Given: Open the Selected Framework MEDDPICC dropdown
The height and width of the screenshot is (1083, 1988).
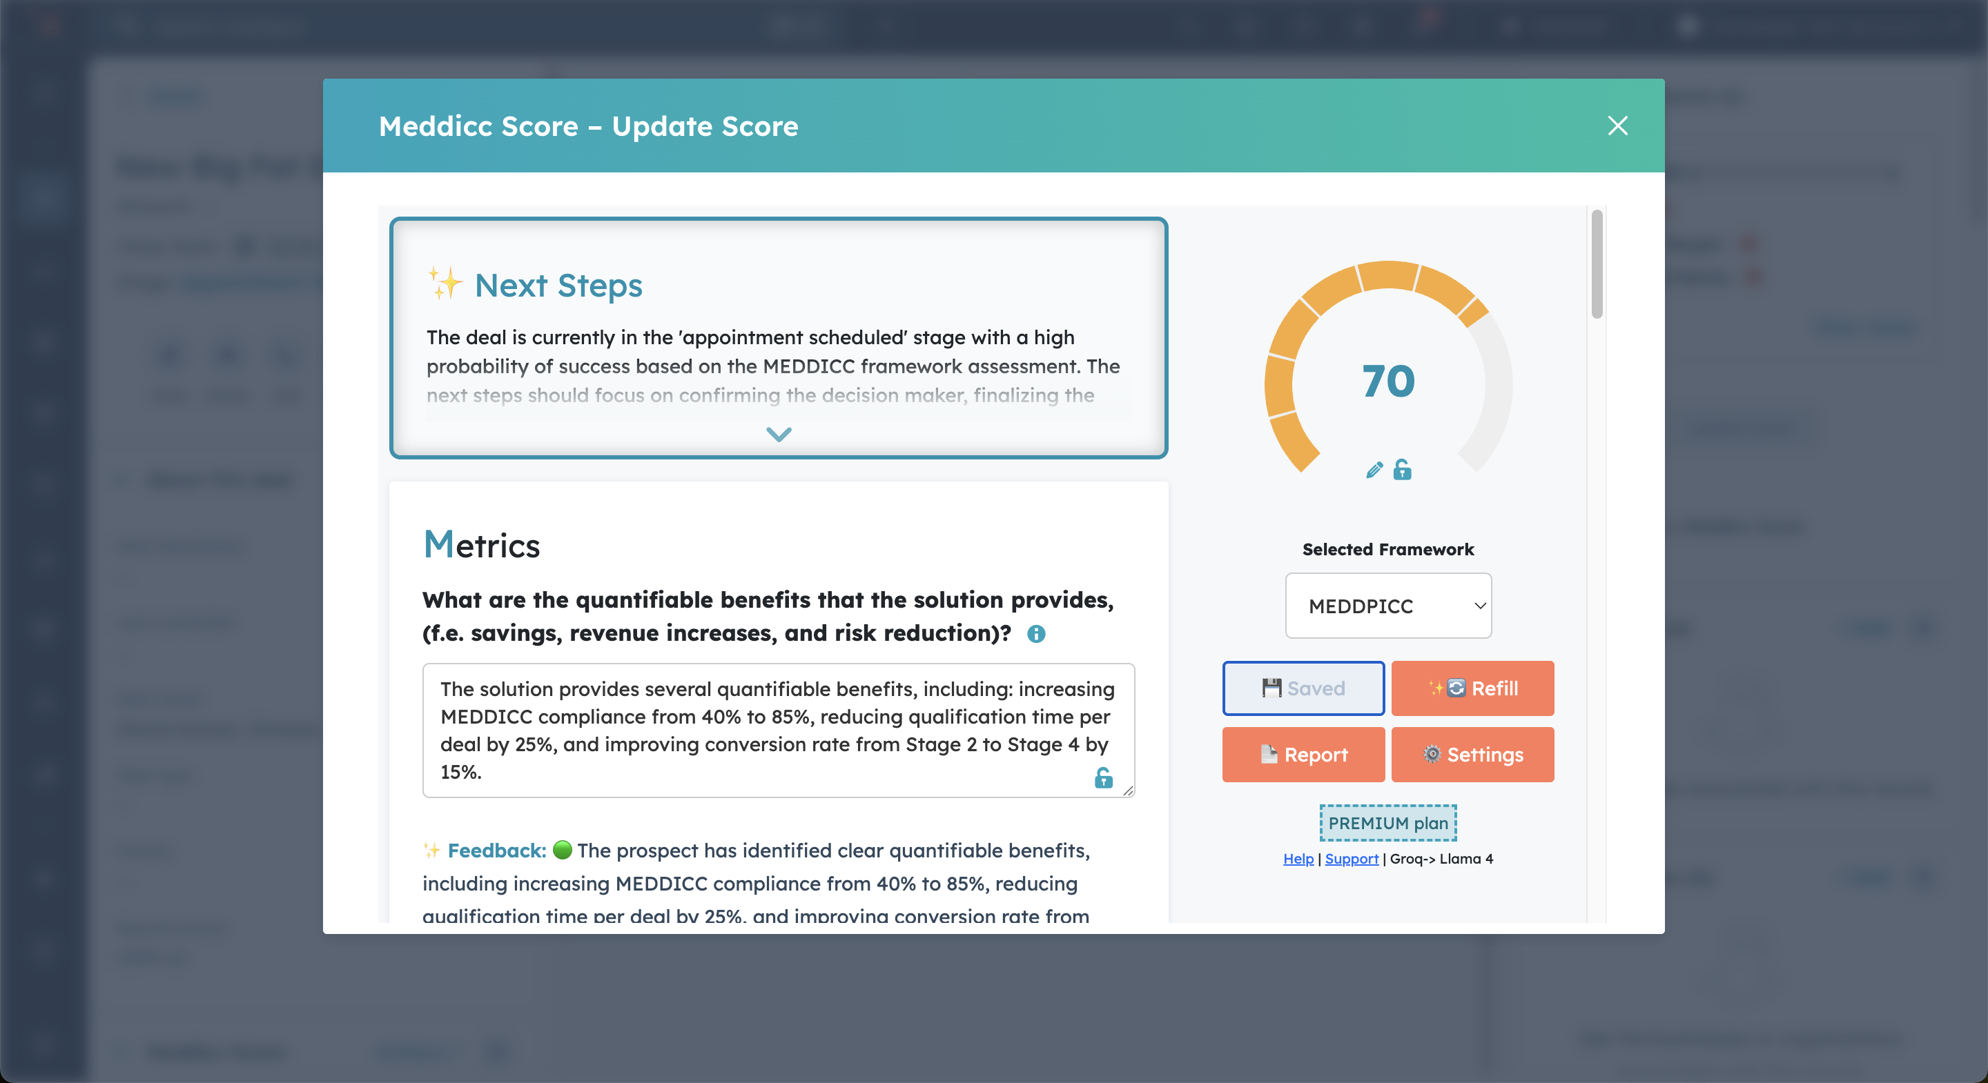Looking at the screenshot, I should (1387, 606).
